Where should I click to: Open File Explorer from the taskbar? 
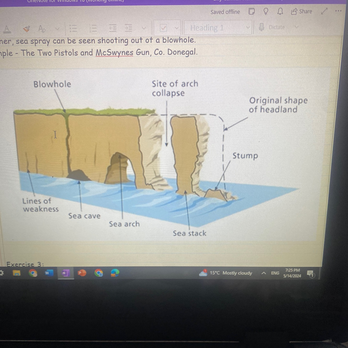coord(17,273)
